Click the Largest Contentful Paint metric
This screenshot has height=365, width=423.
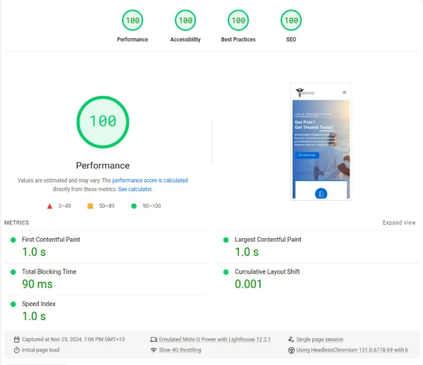click(x=268, y=240)
